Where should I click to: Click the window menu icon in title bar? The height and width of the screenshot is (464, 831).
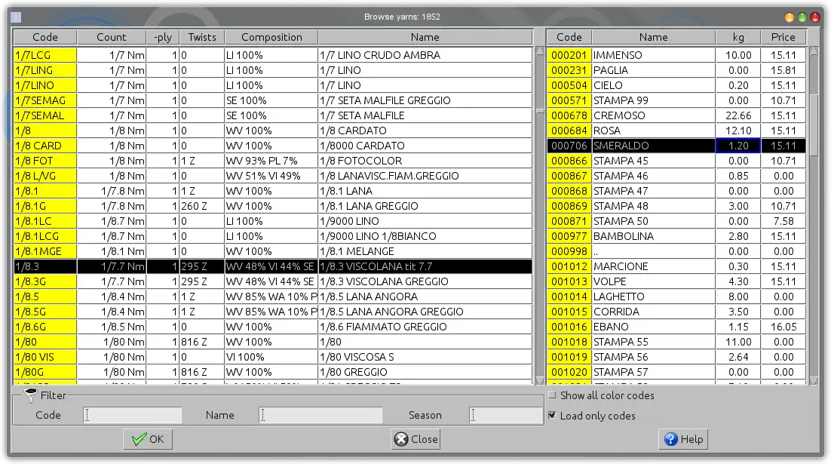click(x=16, y=17)
